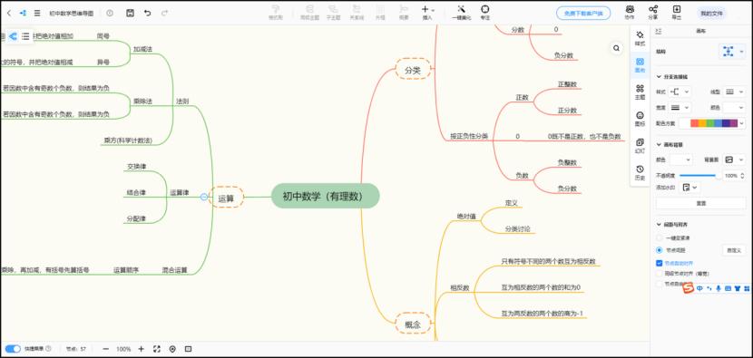Select the 节点间距 radio option

point(659,250)
